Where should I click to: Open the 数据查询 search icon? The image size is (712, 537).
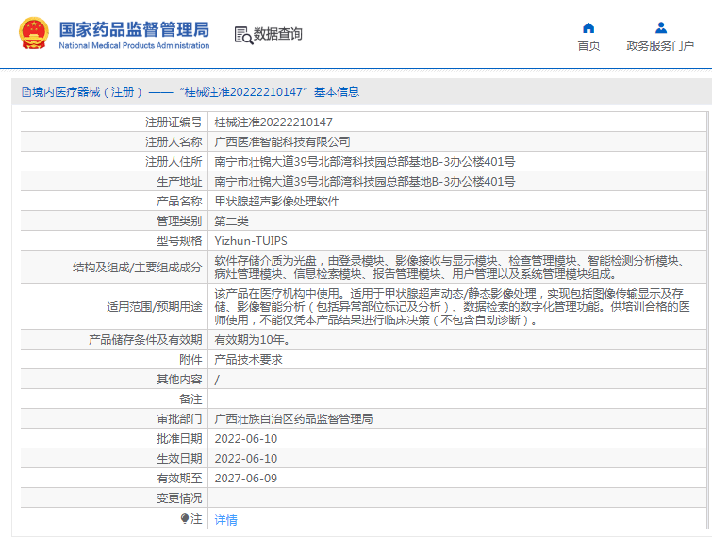click(243, 36)
